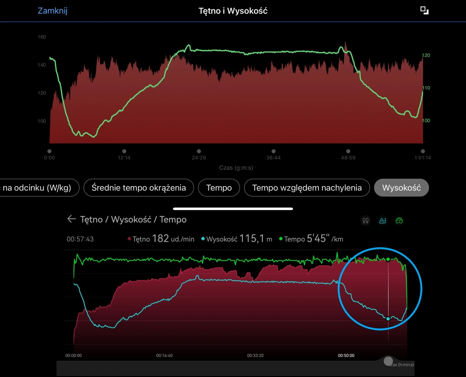
Task: Toggle the Wysokość data chip
Action: (x=401, y=188)
